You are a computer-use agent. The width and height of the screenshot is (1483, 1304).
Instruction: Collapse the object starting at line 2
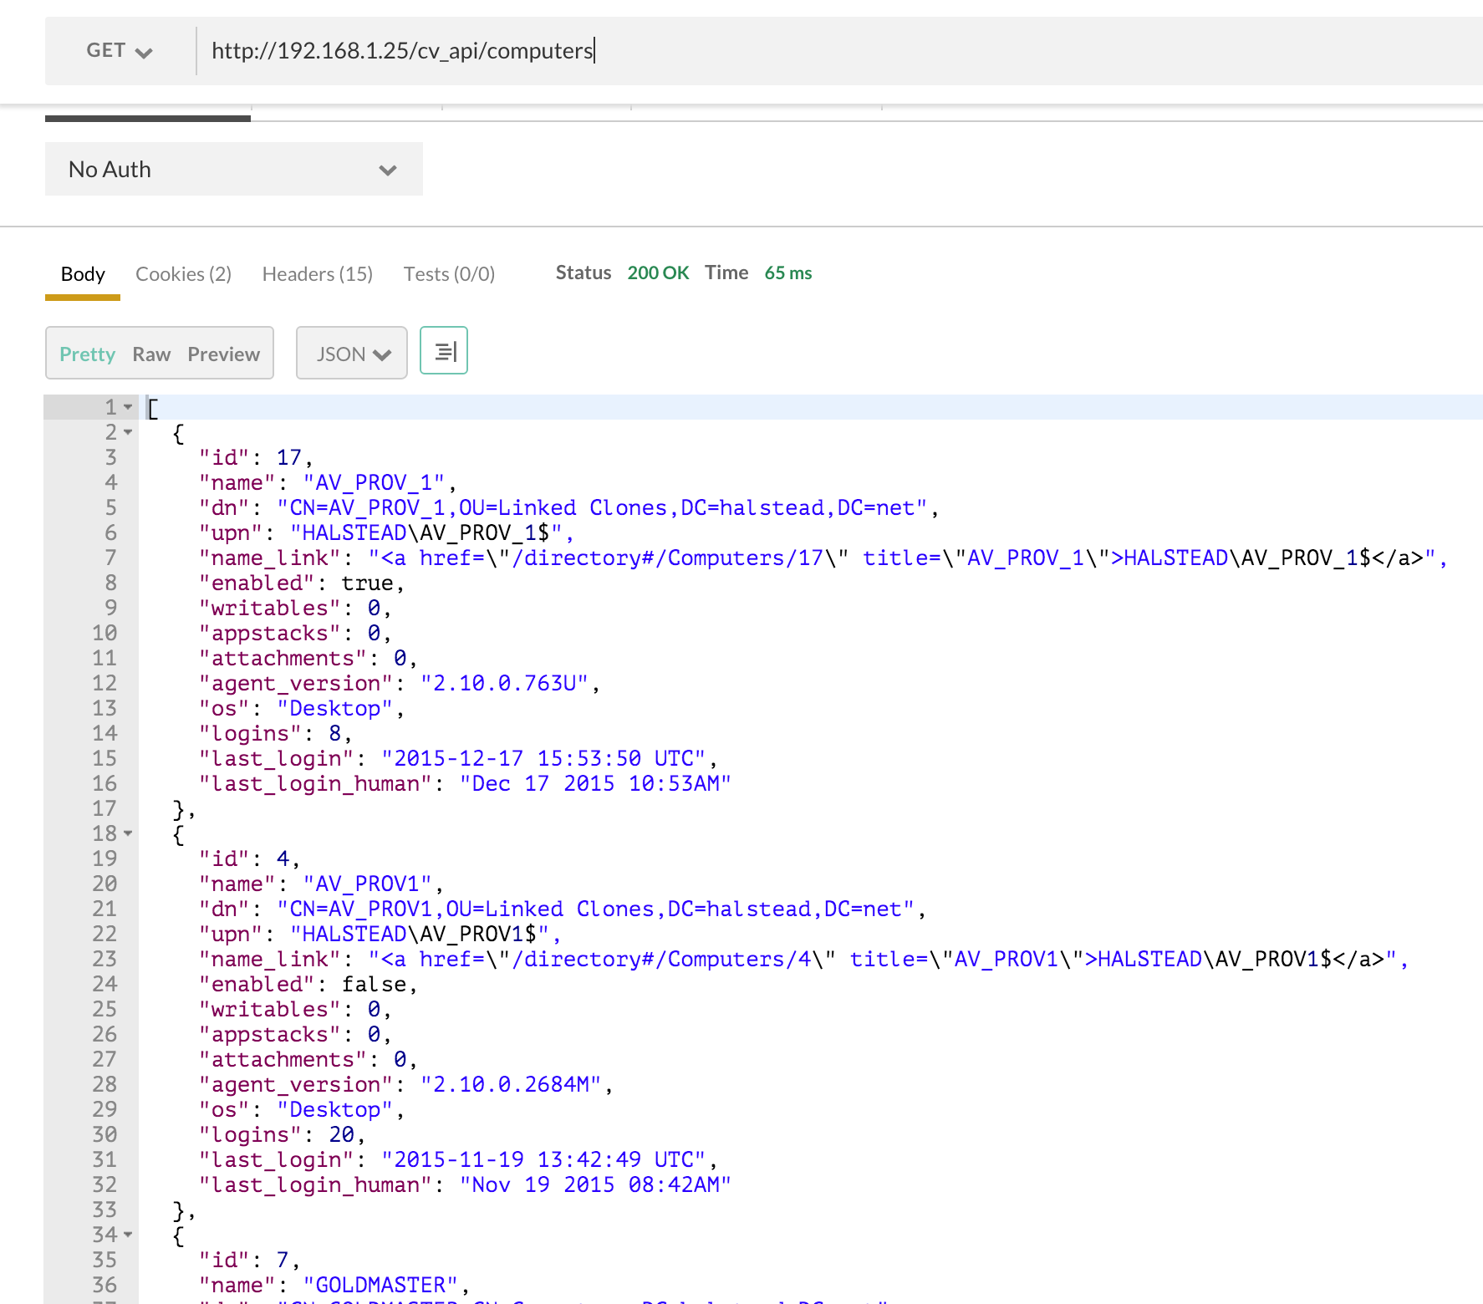tap(128, 432)
